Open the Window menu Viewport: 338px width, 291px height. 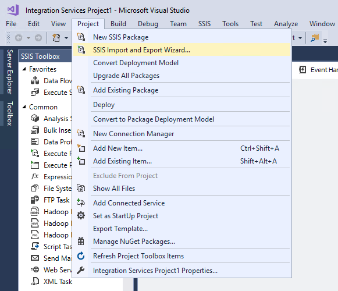[x=322, y=24]
